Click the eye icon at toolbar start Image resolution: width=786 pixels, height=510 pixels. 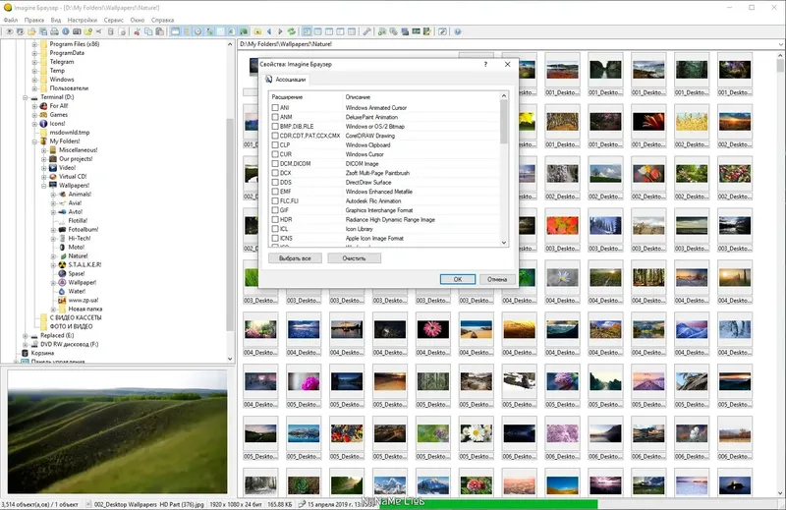(x=9, y=31)
